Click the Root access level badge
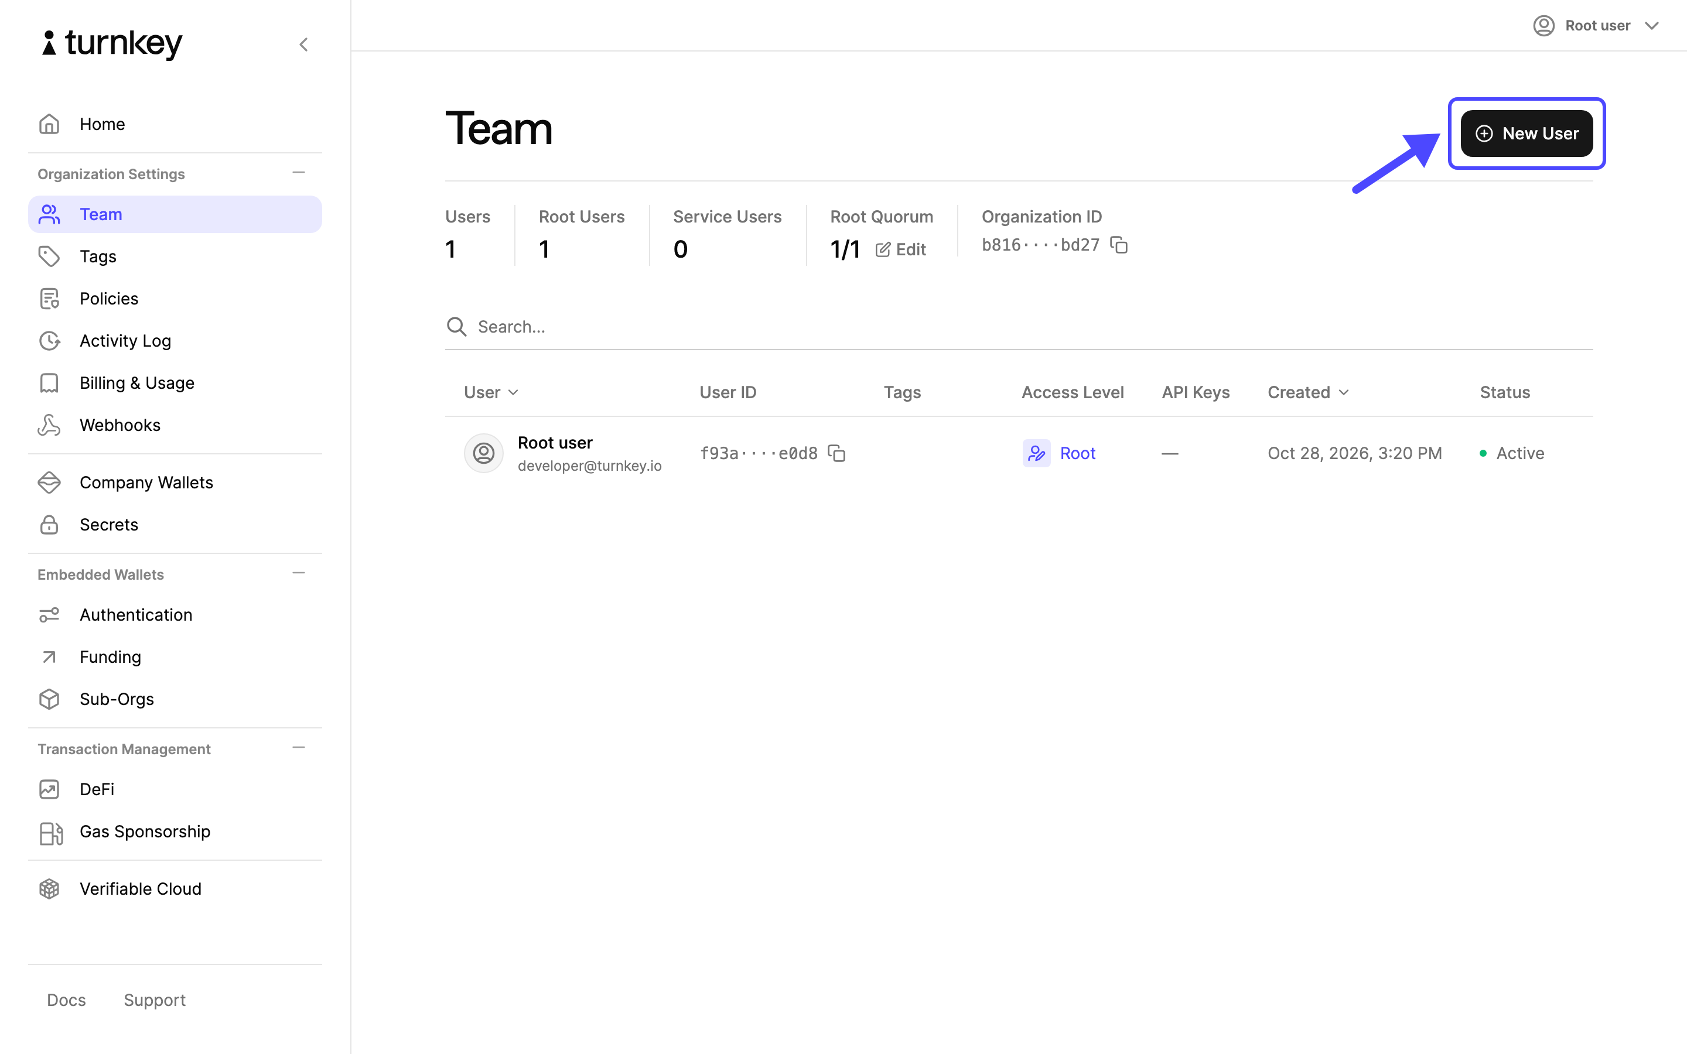The width and height of the screenshot is (1687, 1054). [x=1059, y=453]
